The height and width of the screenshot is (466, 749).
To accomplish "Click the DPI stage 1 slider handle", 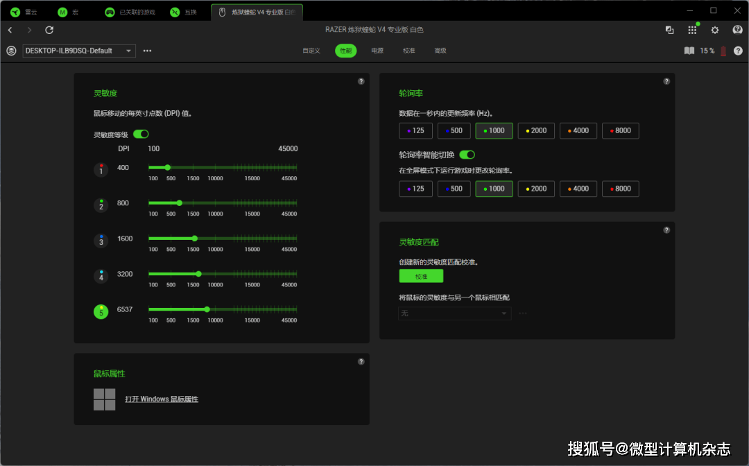I will point(168,167).
